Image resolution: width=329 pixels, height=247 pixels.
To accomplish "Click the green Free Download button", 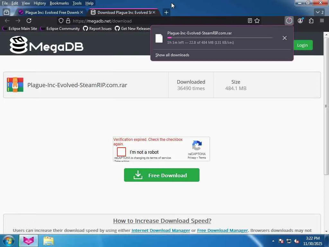I will (162, 175).
